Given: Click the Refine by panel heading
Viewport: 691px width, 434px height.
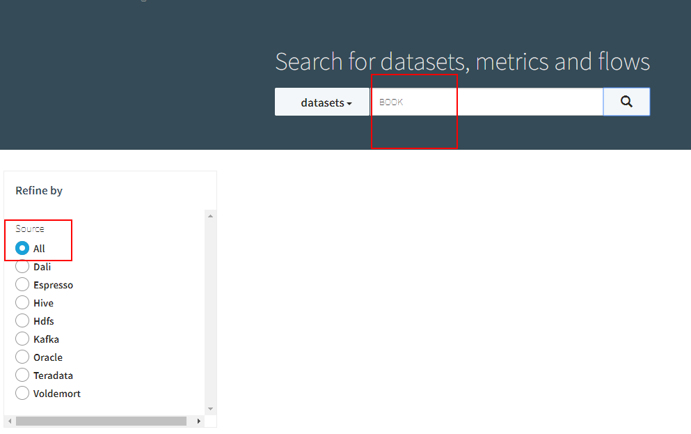Looking at the screenshot, I should [38, 190].
